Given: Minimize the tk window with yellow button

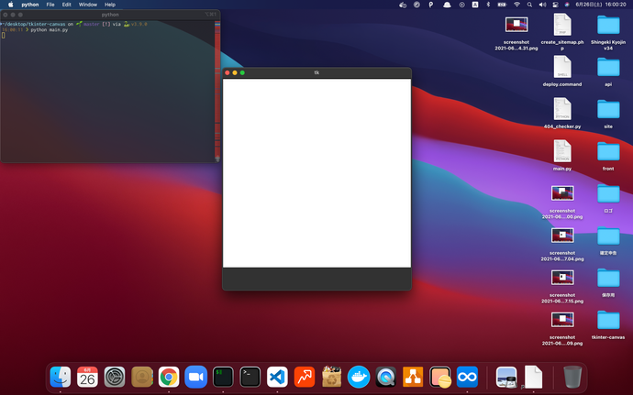Looking at the screenshot, I should pyautogui.click(x=235, y=72).
